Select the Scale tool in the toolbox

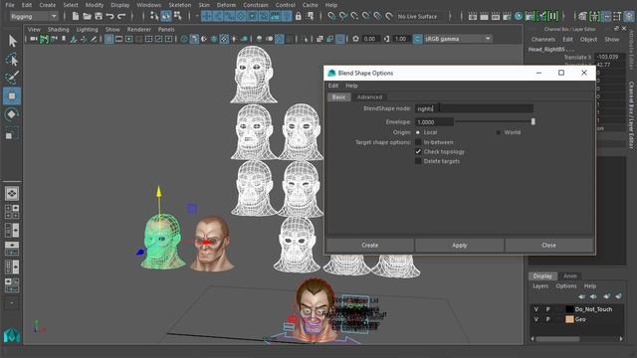[11, 133]
